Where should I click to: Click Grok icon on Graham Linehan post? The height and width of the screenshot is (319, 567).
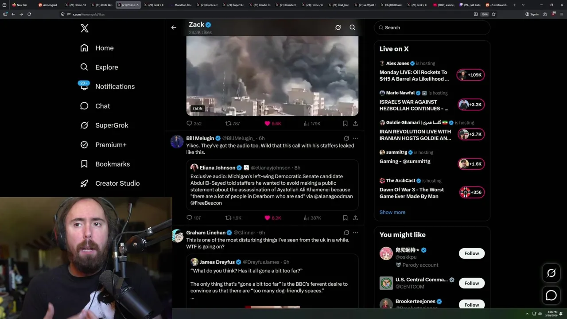pos(346,233)
